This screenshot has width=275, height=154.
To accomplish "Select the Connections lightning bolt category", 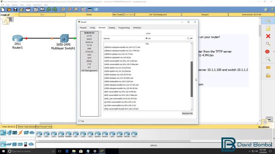I will (x=20, y=133).
